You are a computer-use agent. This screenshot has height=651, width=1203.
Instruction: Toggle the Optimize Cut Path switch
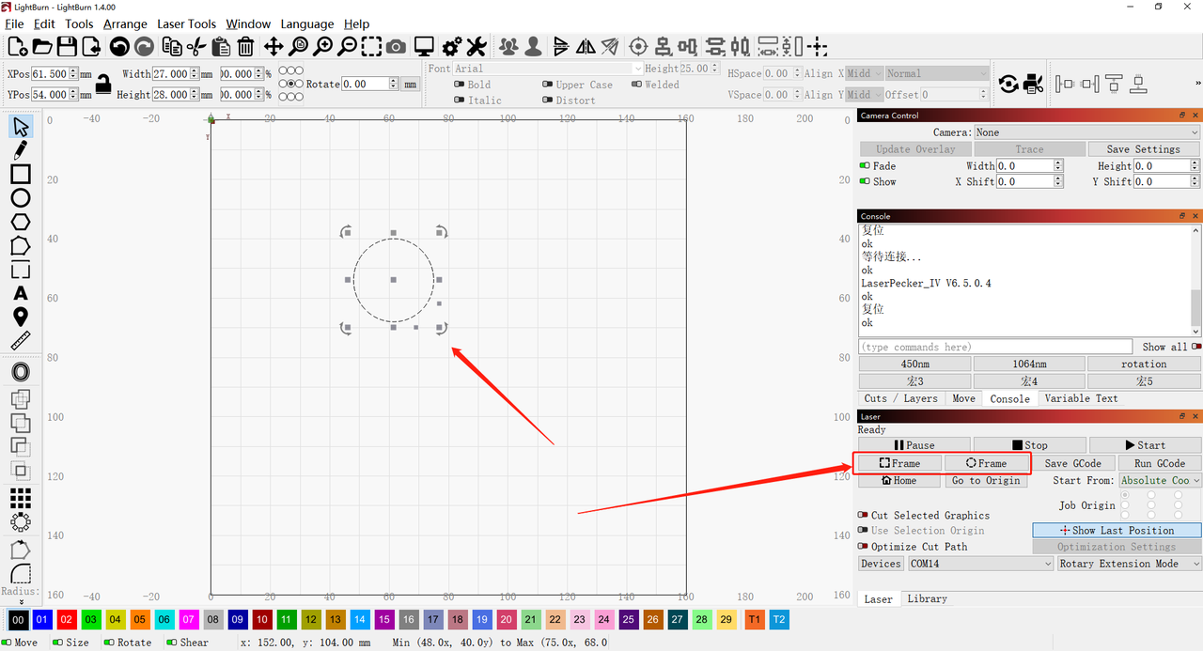pyautogui.click(x=863, y=547)
